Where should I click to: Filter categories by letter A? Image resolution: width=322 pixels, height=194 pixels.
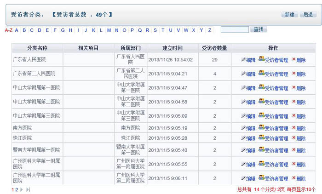coord(17,30)
